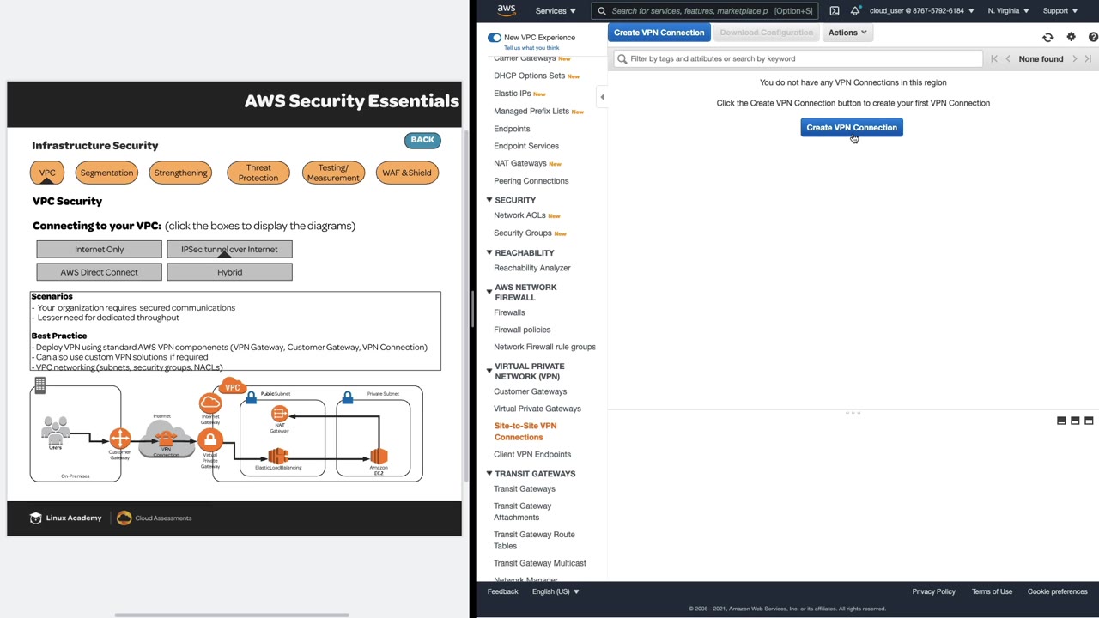Show the Hybrid diagram
The width and height of the screenshot is (1099, 618).
(229, 272)
